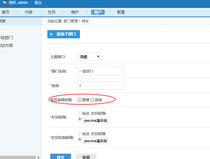
Task: Select jeecms演示站 node in 栏目控制权限
Action: [x=96, y=141]
